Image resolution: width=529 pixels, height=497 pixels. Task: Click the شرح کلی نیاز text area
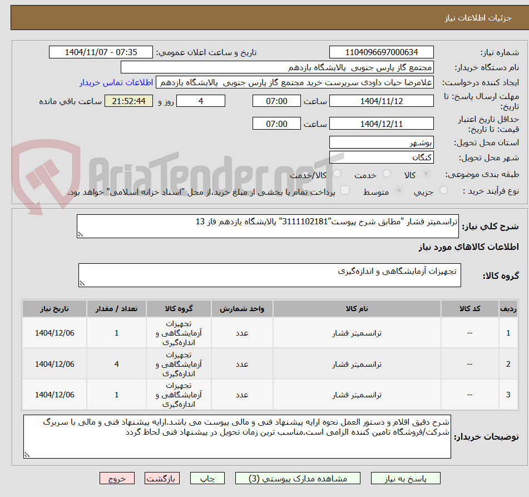(x=268, y=226)
